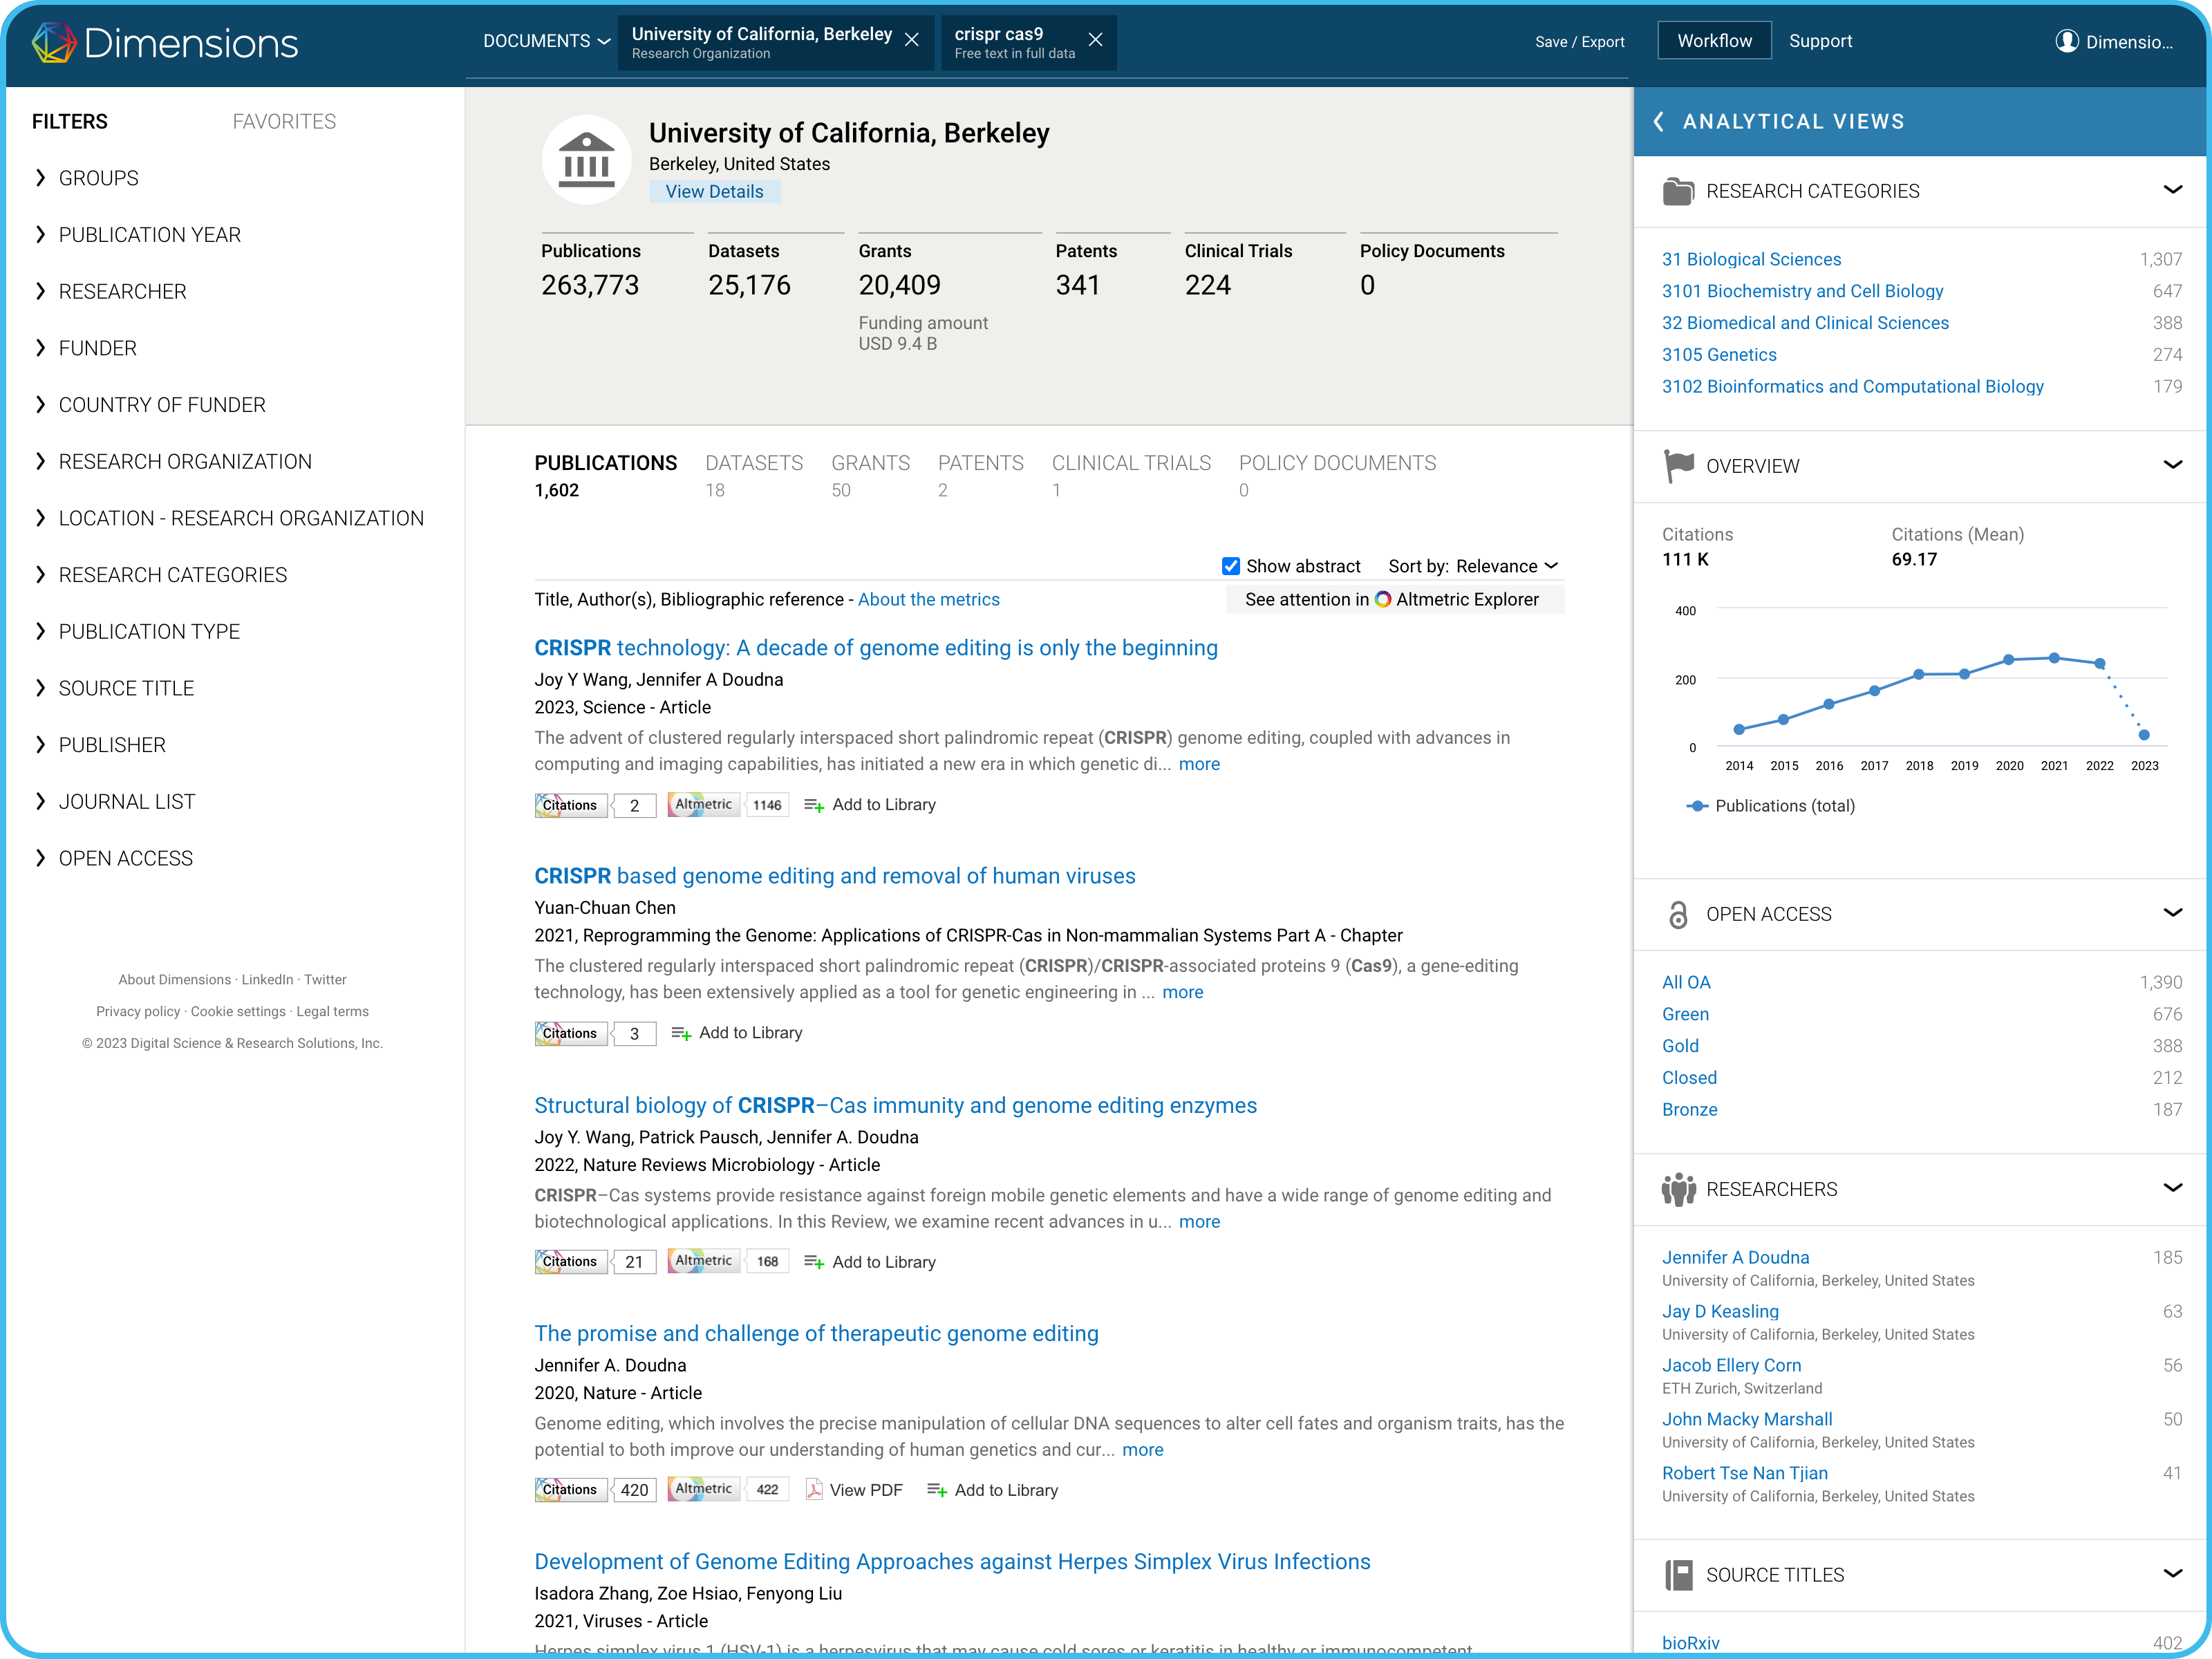Remove the crispr cas9 search filter
The width and height of the screenshot is (2212, 1659).
click(x=1095, y=40)
